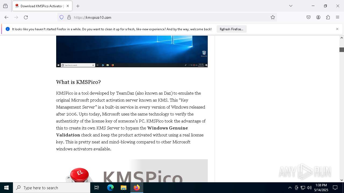
Task: Go back to previous page
Action: click(x=6, y=17)
